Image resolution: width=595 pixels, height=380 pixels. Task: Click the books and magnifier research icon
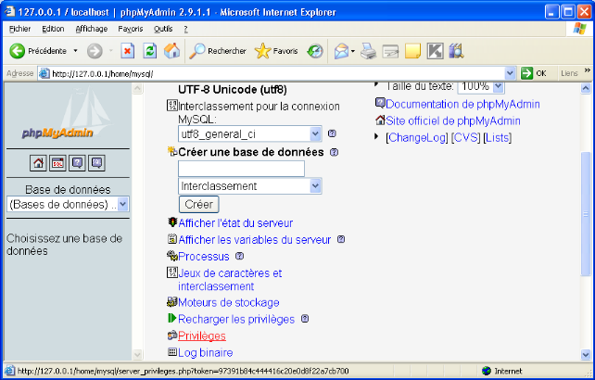456,51
